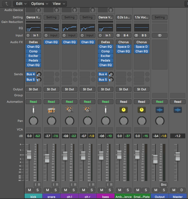This screenshot has height=199, width=188.
Task: Open the Edit dropdown menu
Action: pos(22,4)
